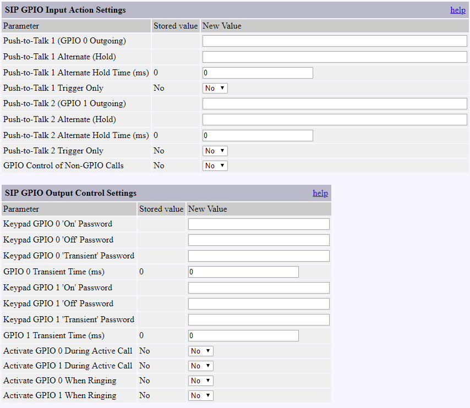Focus Push-to-Talk 2 Alternate Hold Time field

coord(258,135)
